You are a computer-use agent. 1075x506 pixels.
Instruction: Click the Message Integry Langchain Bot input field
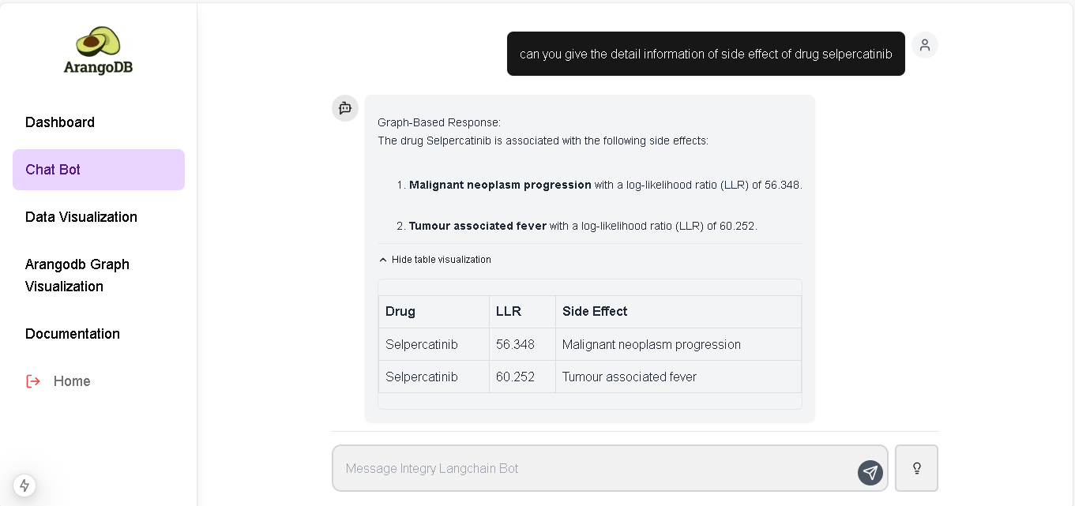[553, 468]
